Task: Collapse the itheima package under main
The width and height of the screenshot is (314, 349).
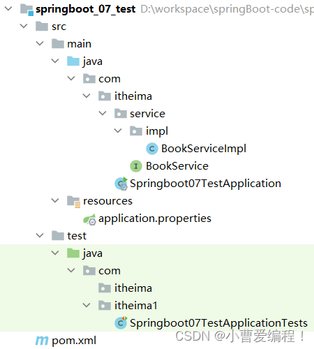Action: pos(87,96)
